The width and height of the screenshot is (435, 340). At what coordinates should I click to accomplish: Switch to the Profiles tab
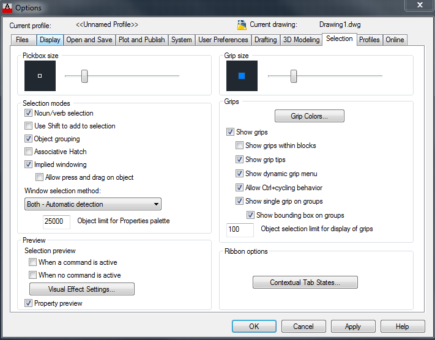click(x=370, y=40)
